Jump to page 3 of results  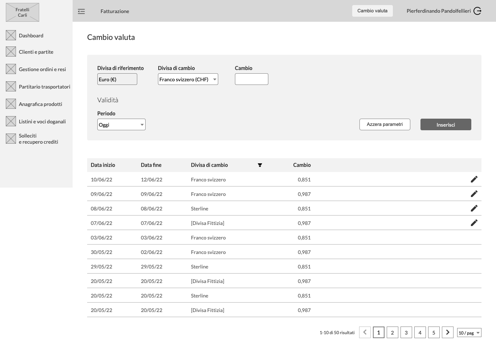[406, 332]
